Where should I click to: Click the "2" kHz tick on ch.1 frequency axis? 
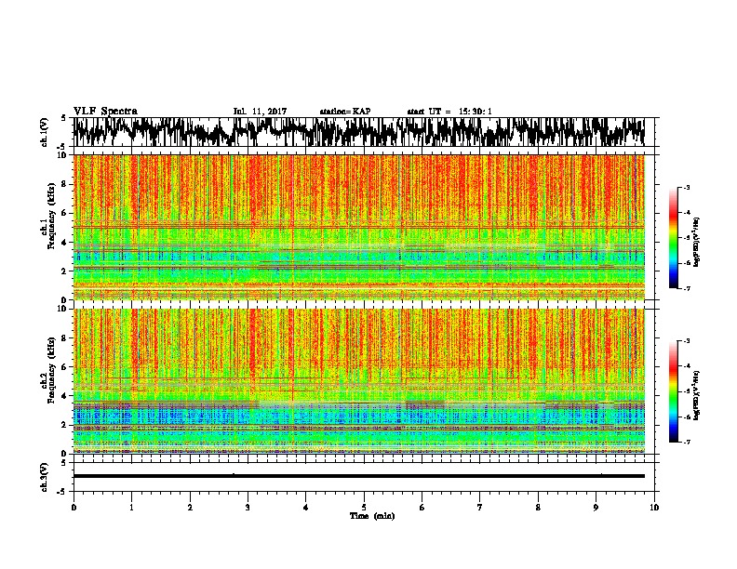tap(65, 271)
